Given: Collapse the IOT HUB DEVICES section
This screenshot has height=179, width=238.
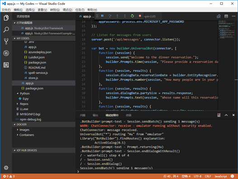Looking at the screenshot, I should (x=44, y=151).
